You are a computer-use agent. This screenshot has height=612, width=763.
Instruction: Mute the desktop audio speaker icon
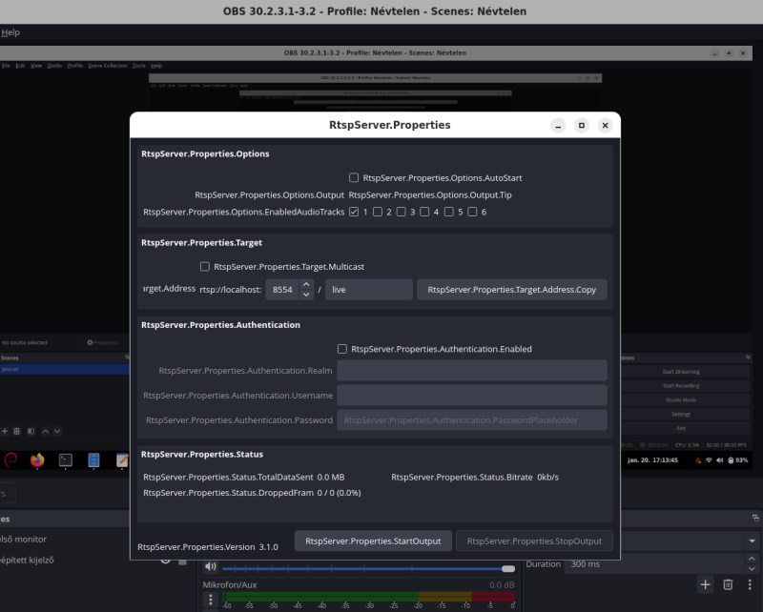pos(211,566)
